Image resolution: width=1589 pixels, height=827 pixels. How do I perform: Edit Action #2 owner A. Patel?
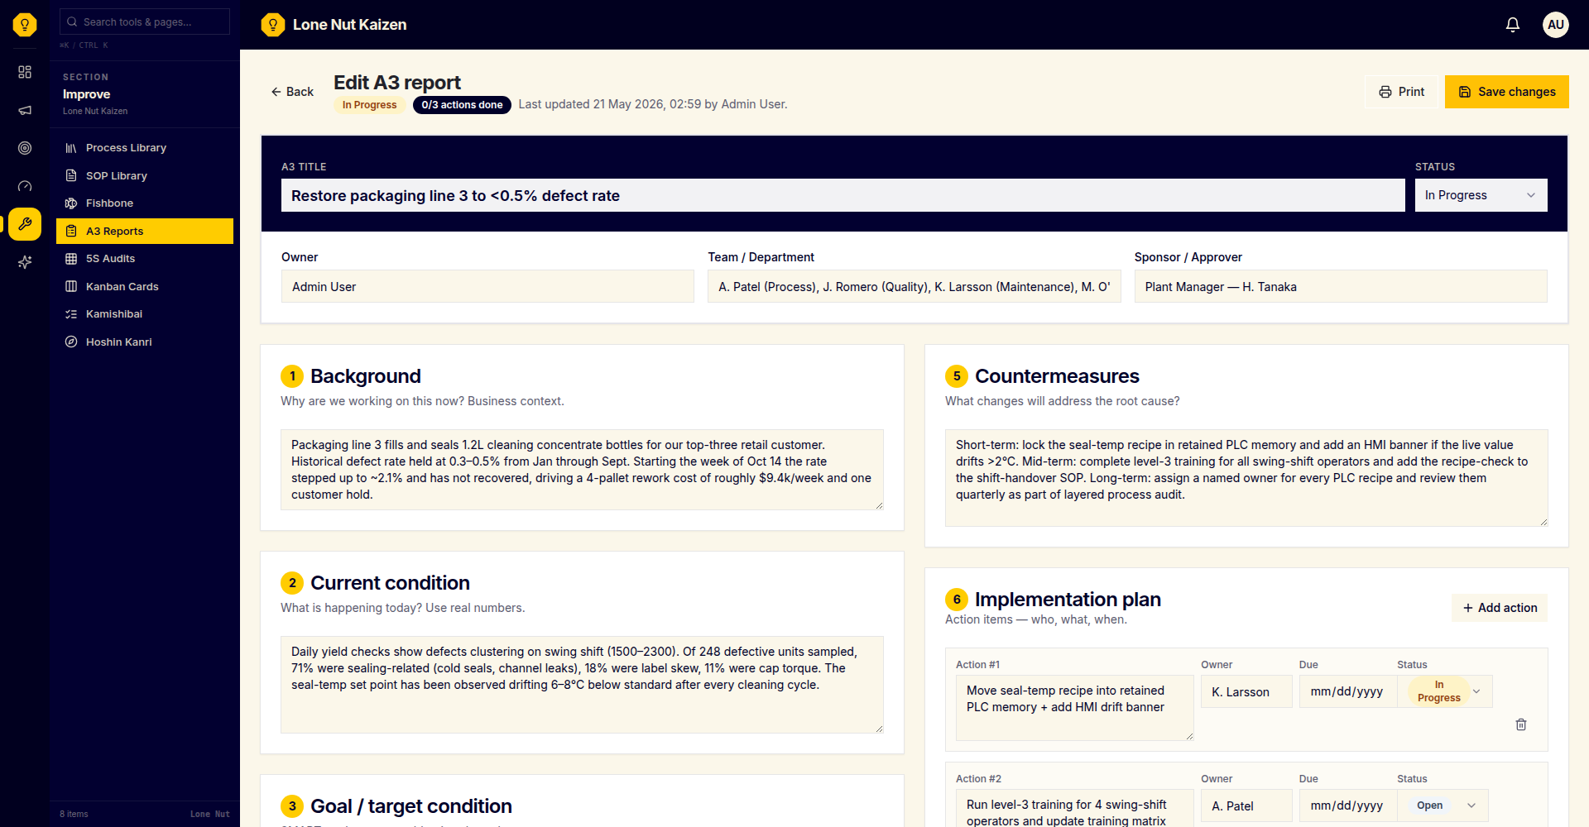point(1246,805)
